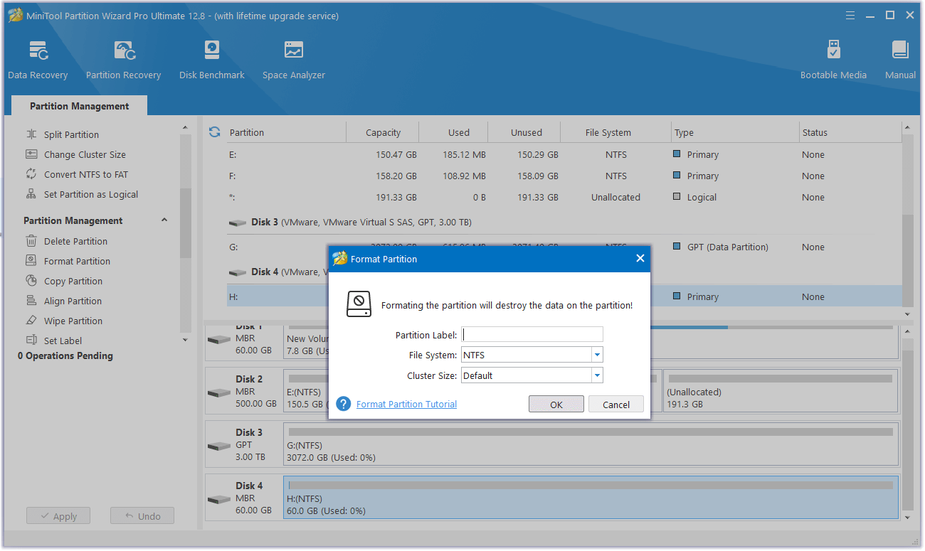This screenshot has height=551, width=925.
Task: Open Disk Benchmark
Action: tap(211, 60)
